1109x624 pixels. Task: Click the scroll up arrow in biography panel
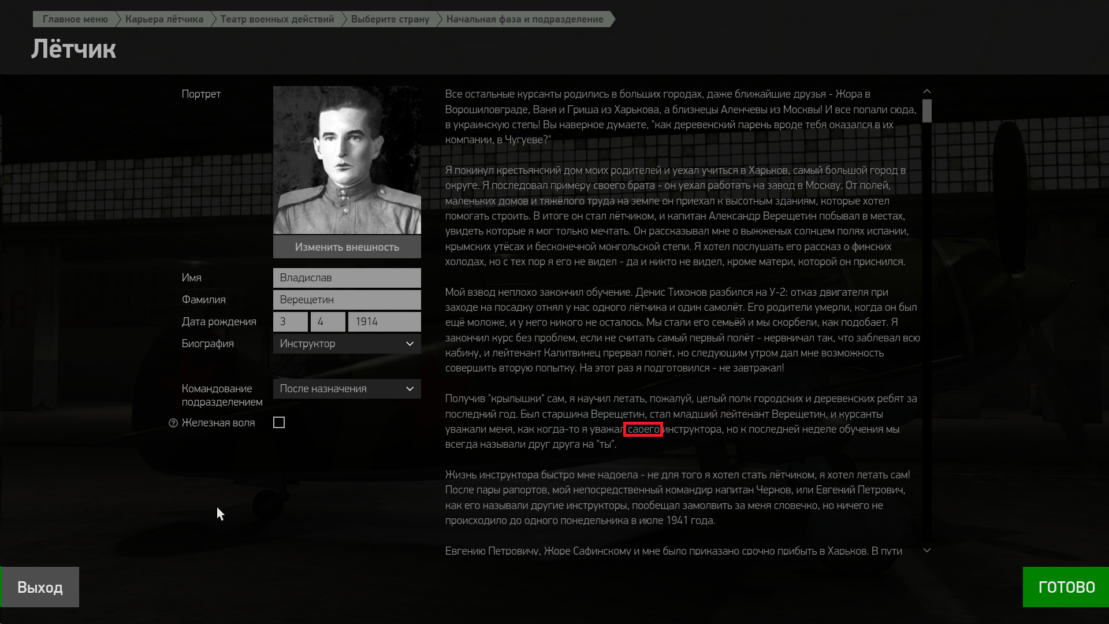[x=927, y=91]
